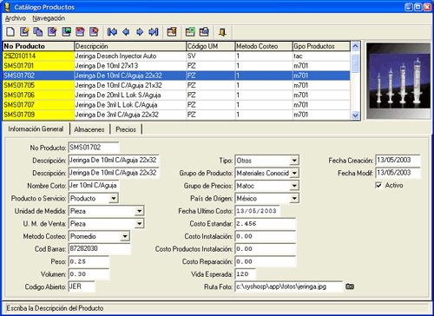Screen dimensions: 434x316
Task: Click the Cod Barras field with 87282030
Action: (100, 249)
